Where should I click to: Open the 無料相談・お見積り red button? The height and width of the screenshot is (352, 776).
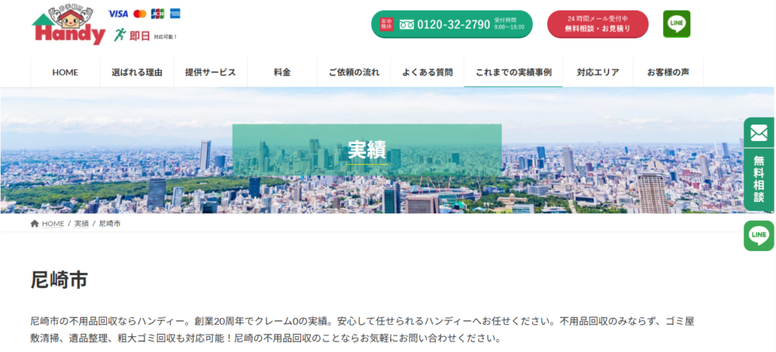click(x=597, y=24)
